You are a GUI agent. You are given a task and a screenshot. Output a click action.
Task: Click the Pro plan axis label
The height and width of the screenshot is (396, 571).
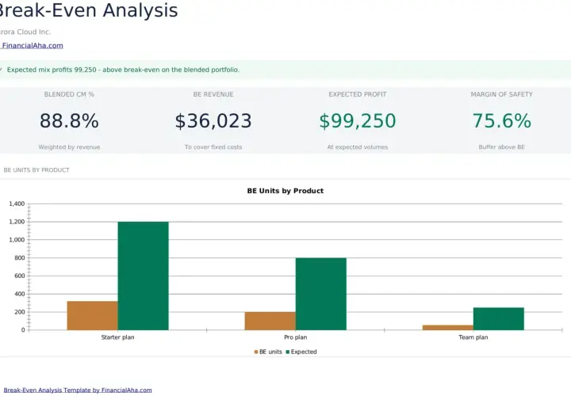coord(295,337)
